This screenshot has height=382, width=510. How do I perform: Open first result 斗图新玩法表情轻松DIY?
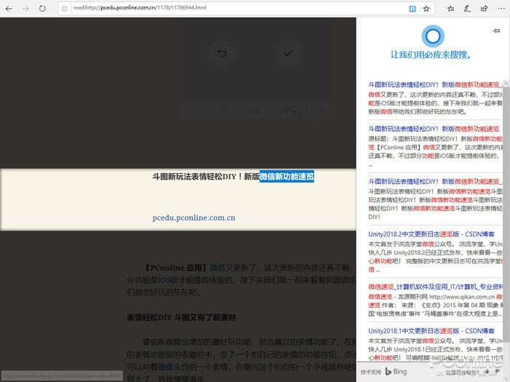[435, 85]
